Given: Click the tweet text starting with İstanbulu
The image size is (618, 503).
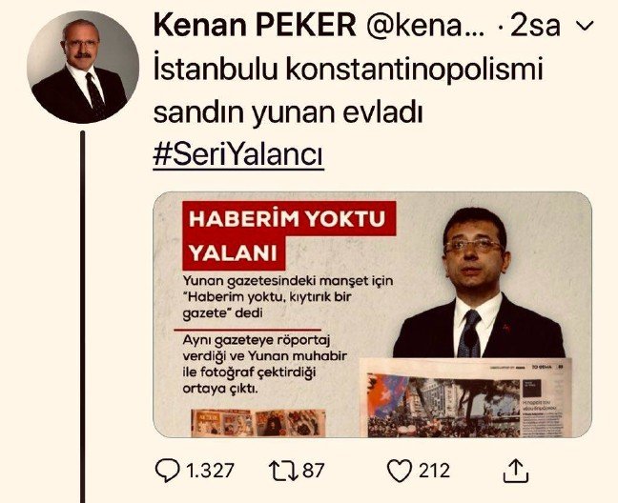Looking at the screenshot, I should point(348,91).
